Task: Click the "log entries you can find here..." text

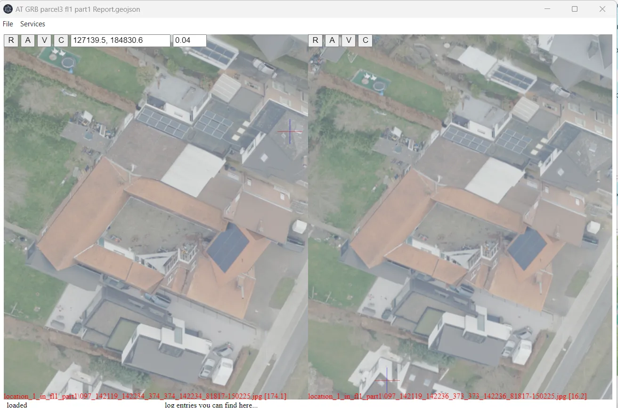Action: pos(211,405)
